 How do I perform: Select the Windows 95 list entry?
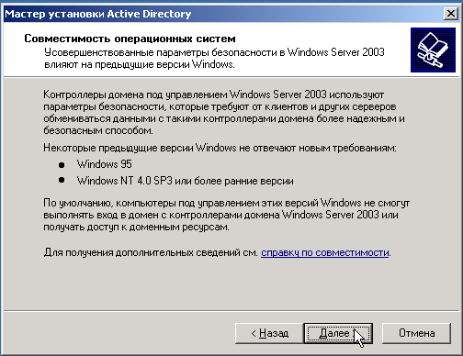pyautogui.click(x=105, y=164)
